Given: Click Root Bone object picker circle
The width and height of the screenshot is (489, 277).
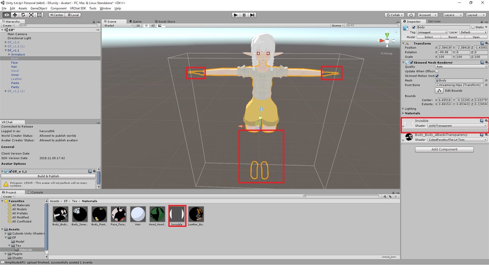Looking at the screenshot, I should pyautogui.click(x=486, y=85).
